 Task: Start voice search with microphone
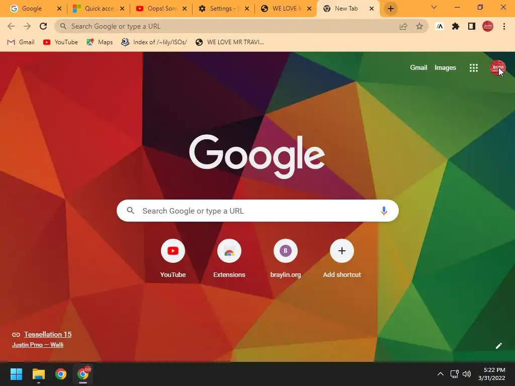(x=384, y=211)
